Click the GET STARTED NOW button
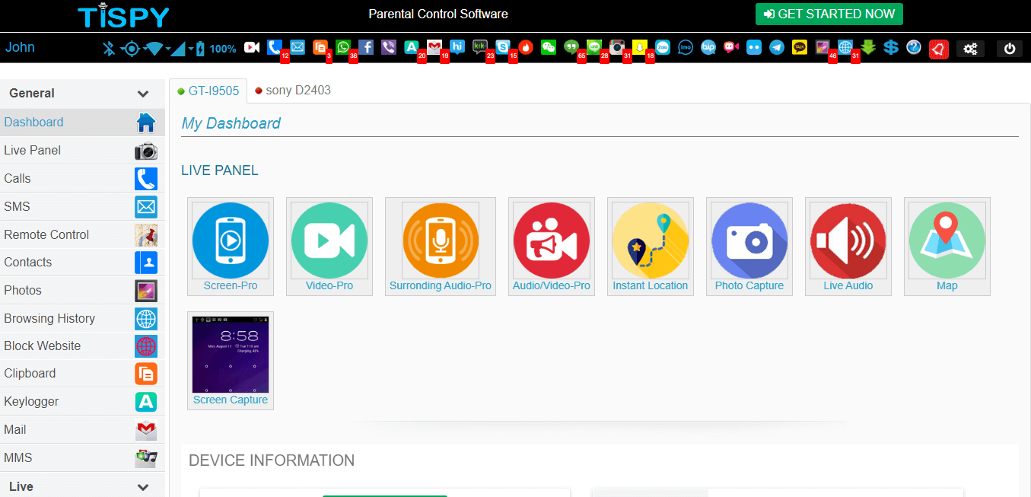 [x=829, y=14]
